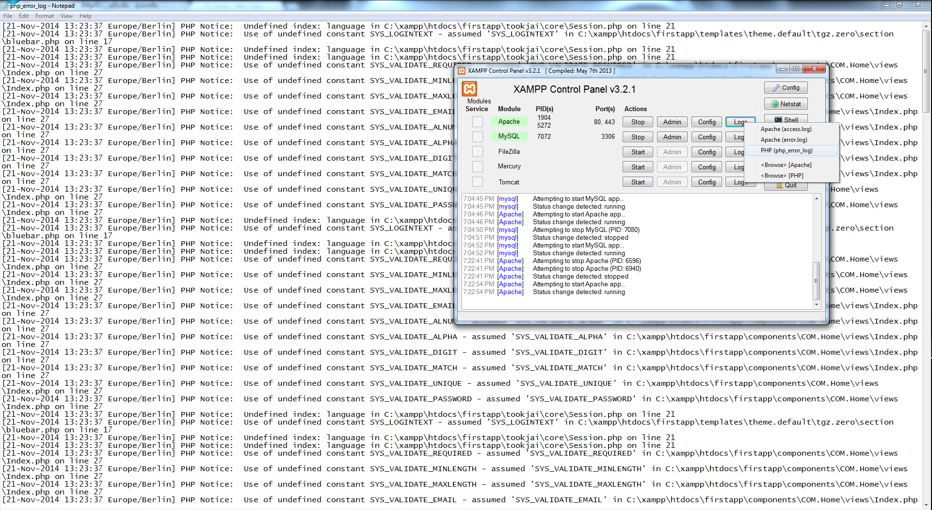Open the Help menu in Notepad

(85, 16)
